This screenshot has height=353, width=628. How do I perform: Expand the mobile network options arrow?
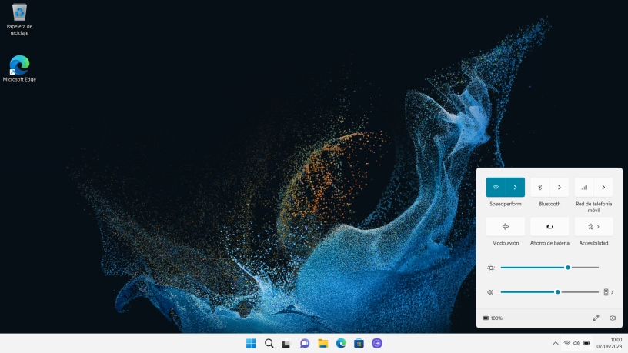click(x=603, y=188)
